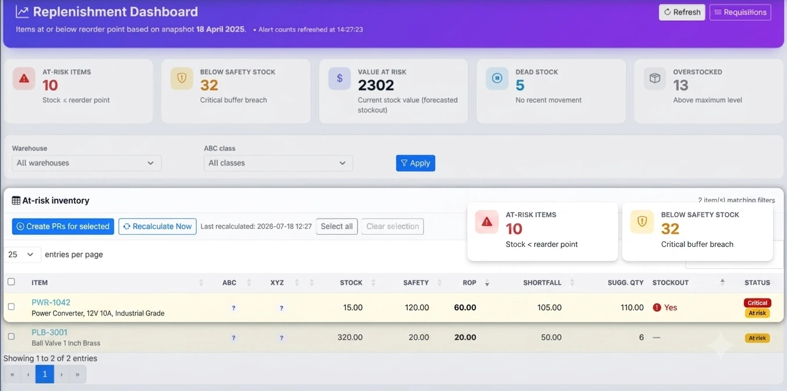Go to last page with double-right arrow
The width and height of the screenshot is (787, 391).
(x=77, y=374)
